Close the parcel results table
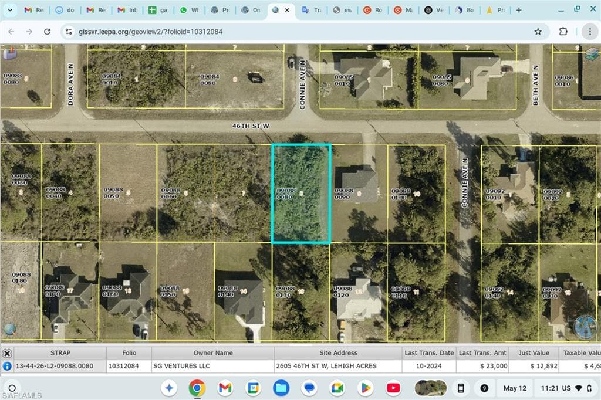Screen dimensions: 601x400 pos(7,353)
